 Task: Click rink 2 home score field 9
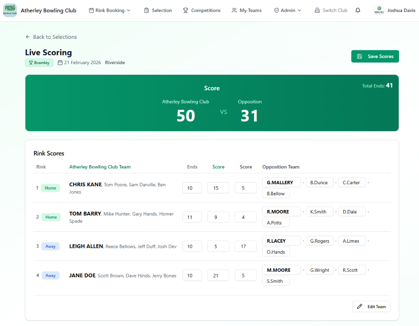218,217
